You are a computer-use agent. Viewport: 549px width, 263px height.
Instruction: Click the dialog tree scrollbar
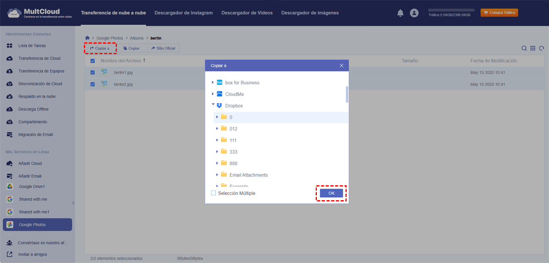click(347, 95)
